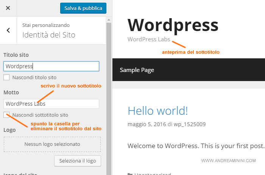Click the Seleziona il logo button
Image resolution: width=265 pixels, height=175 pixels.
click(78, 161)
